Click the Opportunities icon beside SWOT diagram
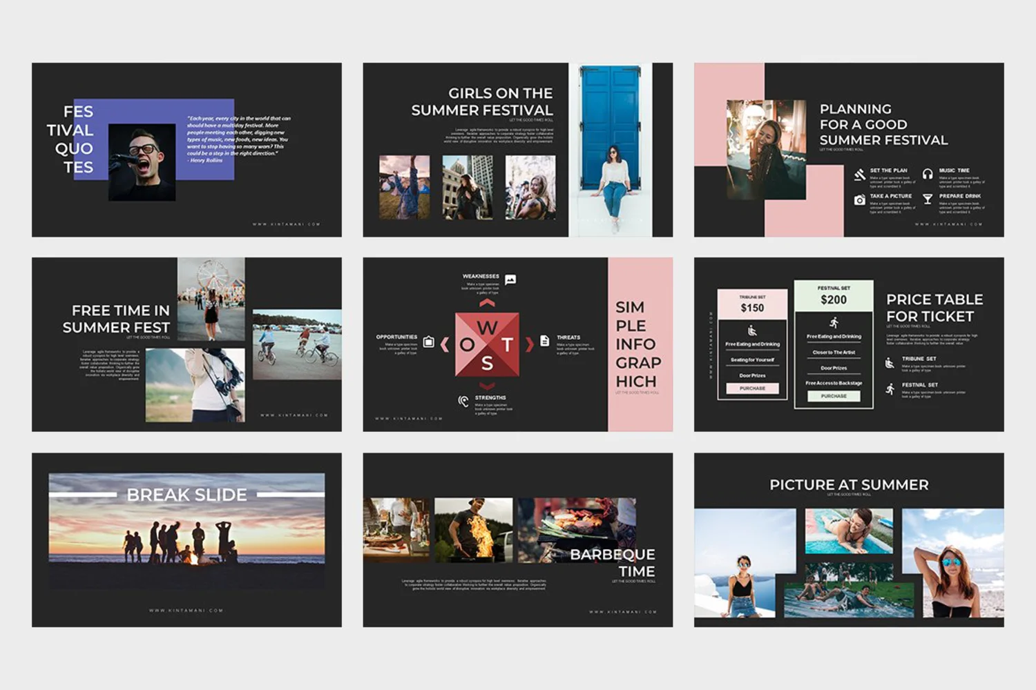The height and width of the screenshot is (690, 1036). [x=429, y=342]
